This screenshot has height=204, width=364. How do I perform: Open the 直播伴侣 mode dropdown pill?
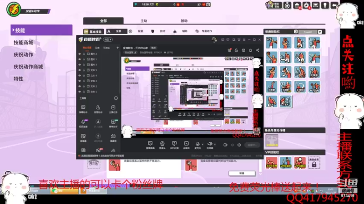[x=108, y=39]
